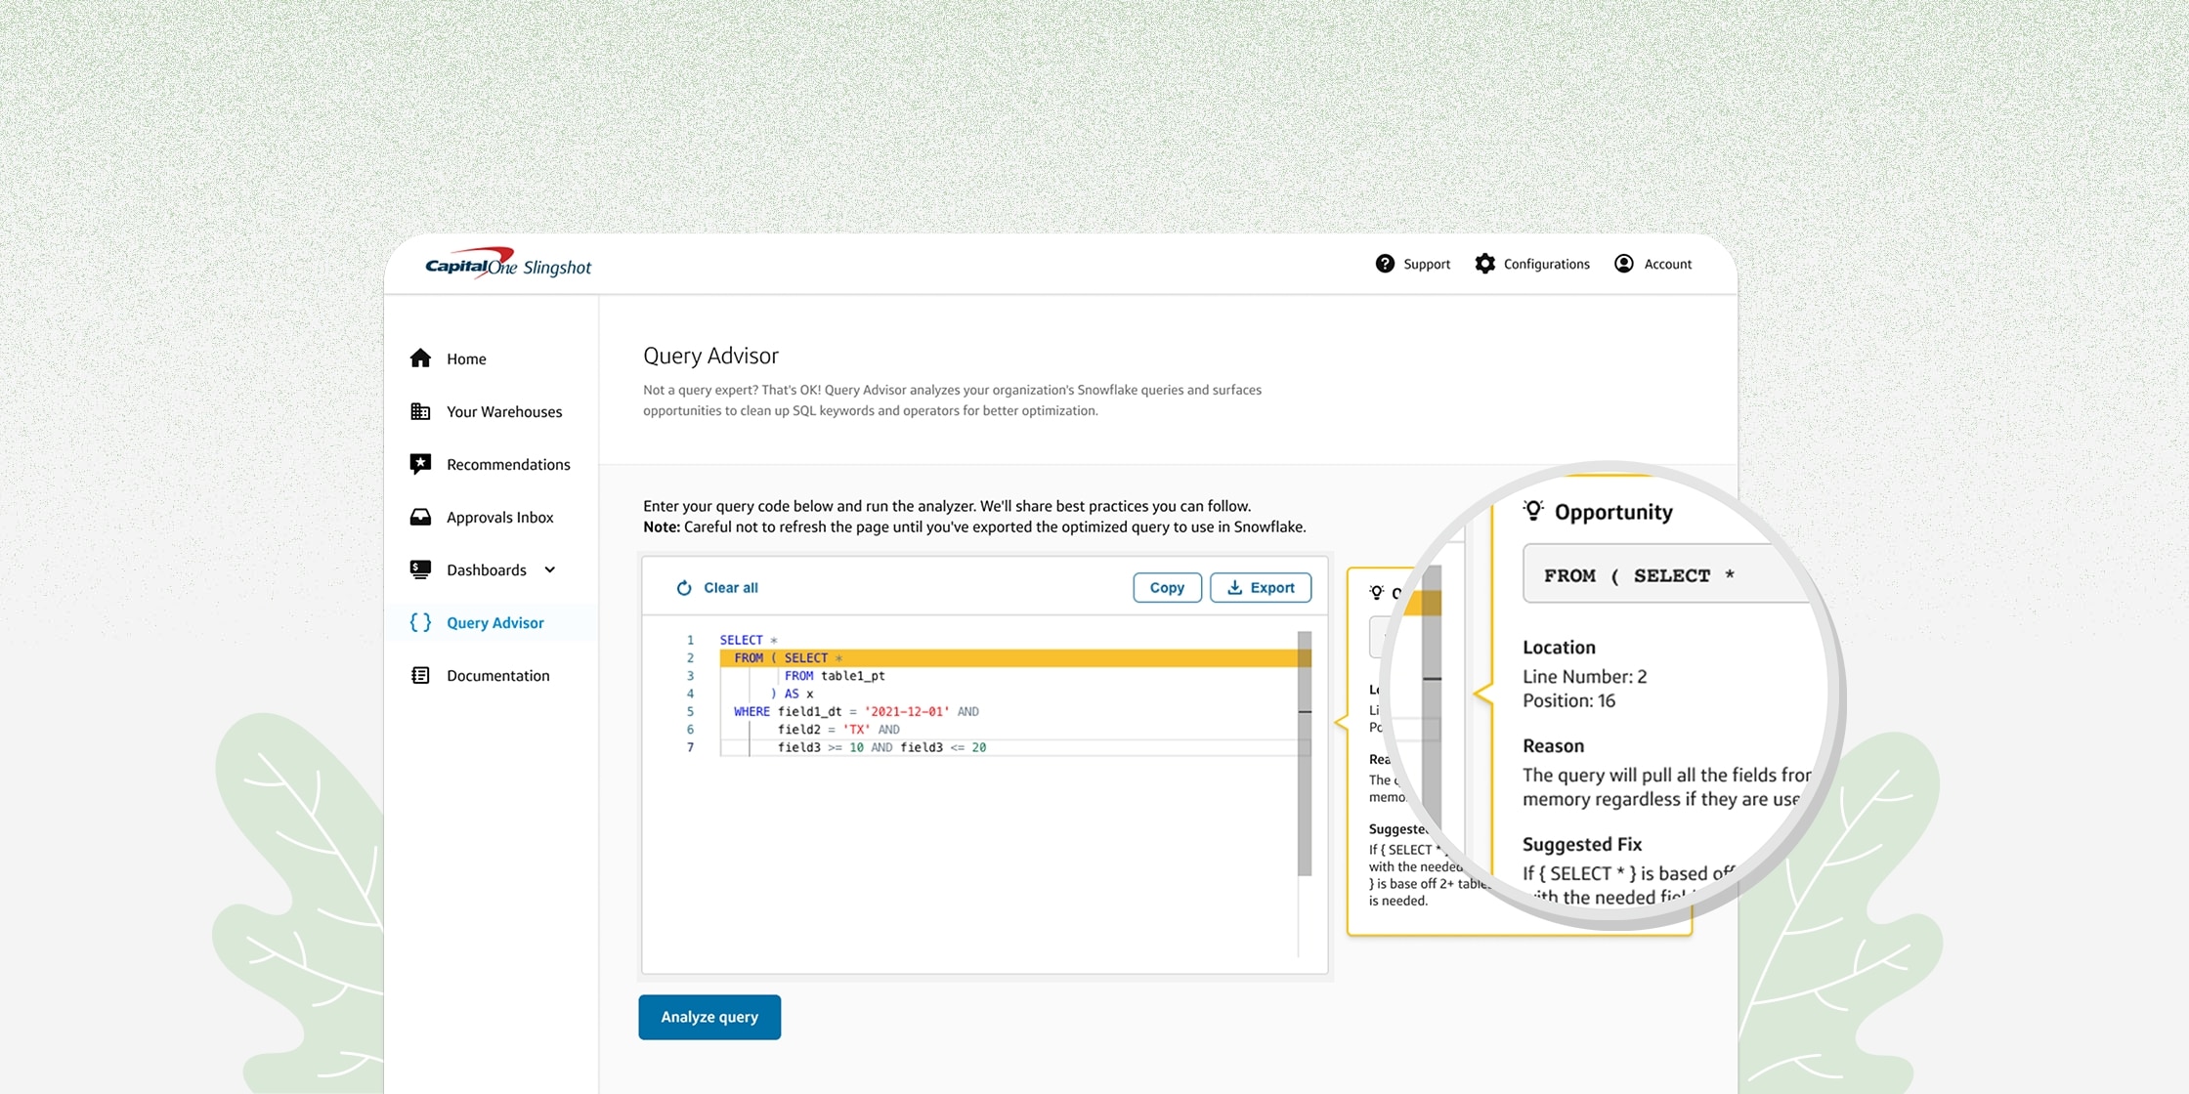Click the Home house icon
The image size is (2189, 1094).
pos(420,358)
